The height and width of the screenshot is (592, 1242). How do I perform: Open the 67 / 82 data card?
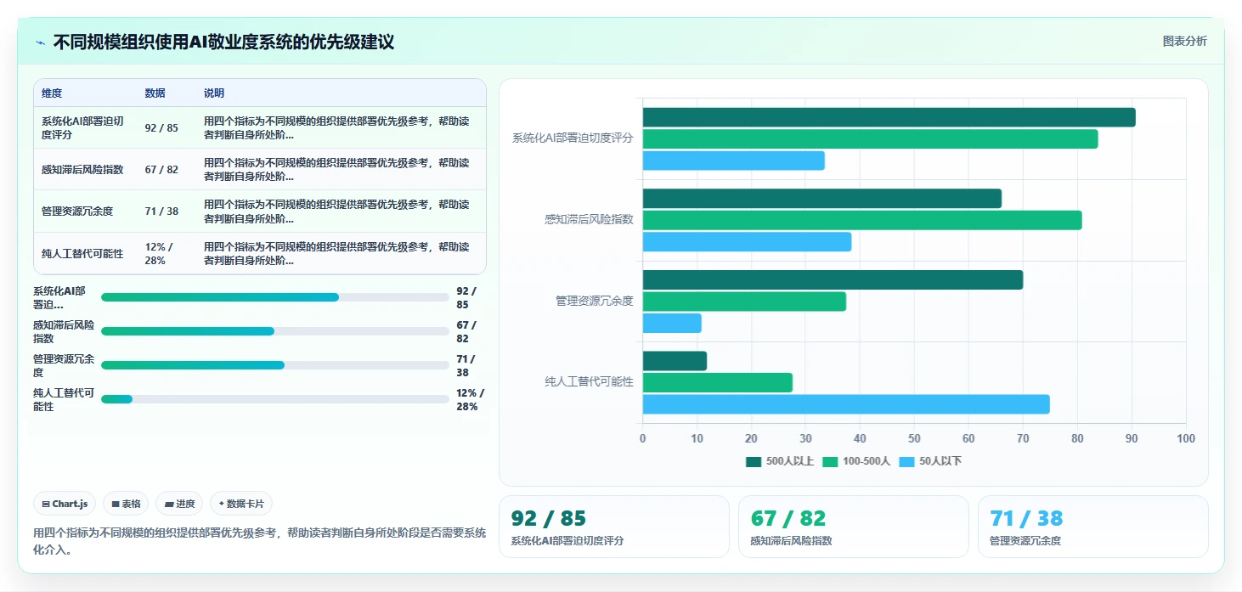[x=853, y=527]
